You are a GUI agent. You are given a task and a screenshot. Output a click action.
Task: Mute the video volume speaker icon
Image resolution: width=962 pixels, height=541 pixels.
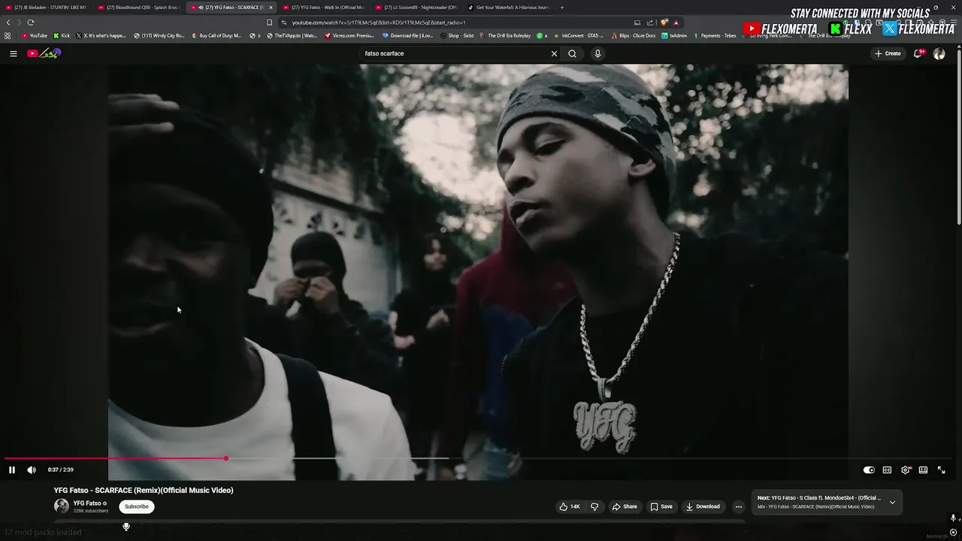pyautogui.click(x=32, y=470)
